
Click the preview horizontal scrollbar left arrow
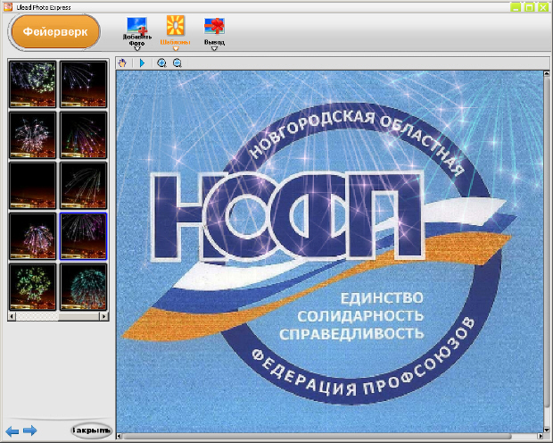pyautogui.click(x=120, y=437)
